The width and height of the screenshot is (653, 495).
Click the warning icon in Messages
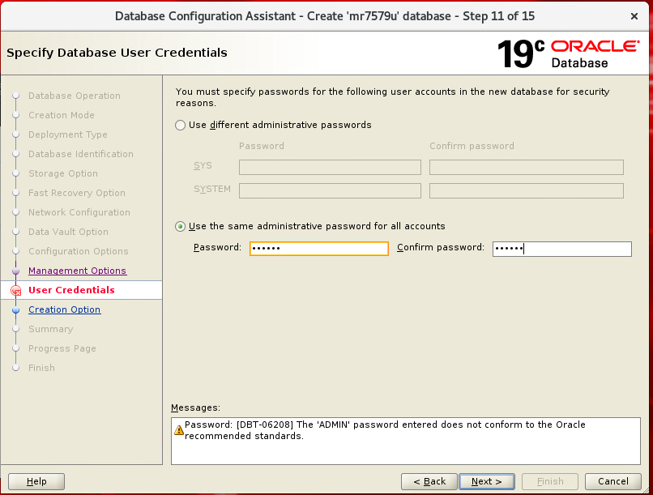click(x=179, y=430)
